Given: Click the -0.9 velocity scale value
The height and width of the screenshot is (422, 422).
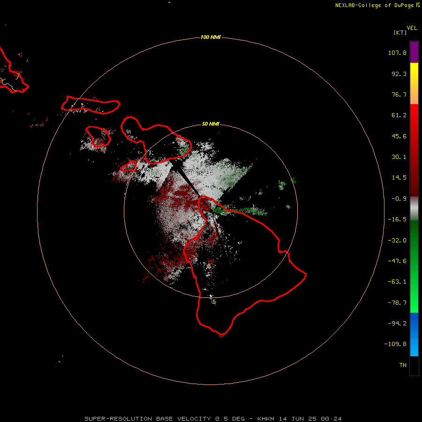Looking at the screenshot, I should point(399,199).
